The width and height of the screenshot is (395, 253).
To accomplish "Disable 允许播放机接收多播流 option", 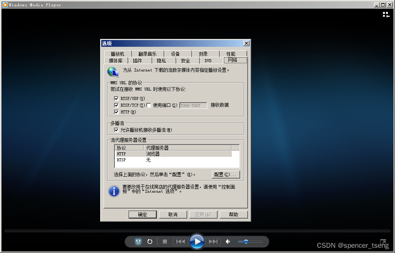I will 117,130.
